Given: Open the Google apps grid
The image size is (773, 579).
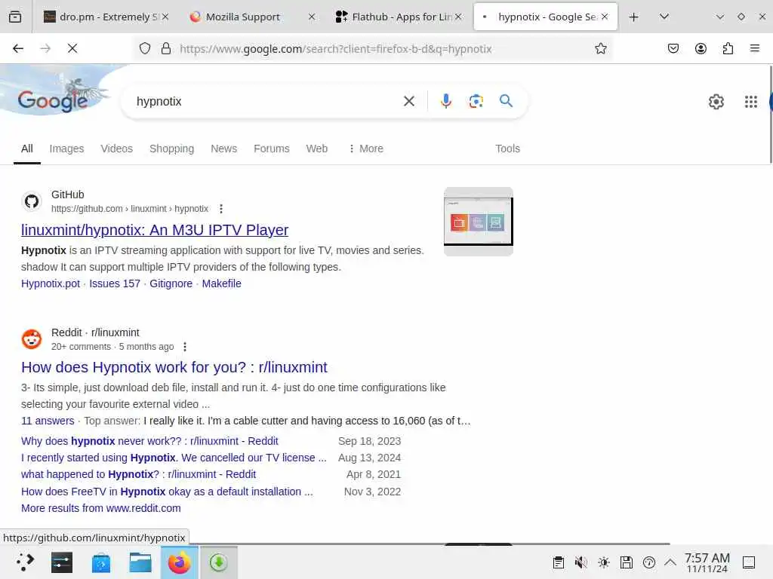Looking at the screenshot, I should [x=751, y=102].
